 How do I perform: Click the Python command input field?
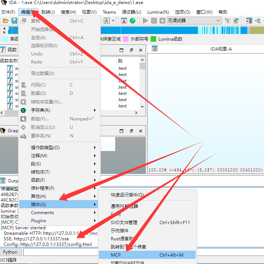[61, 252]
